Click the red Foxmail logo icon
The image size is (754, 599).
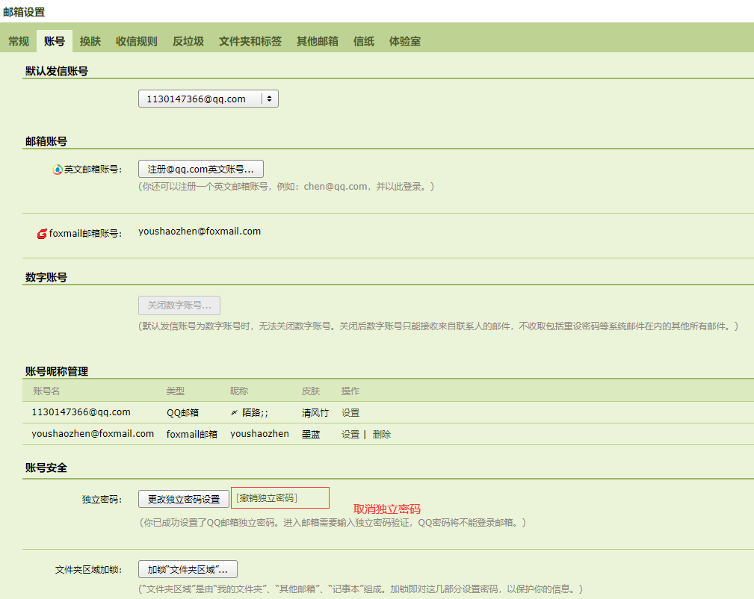point(43,234)
